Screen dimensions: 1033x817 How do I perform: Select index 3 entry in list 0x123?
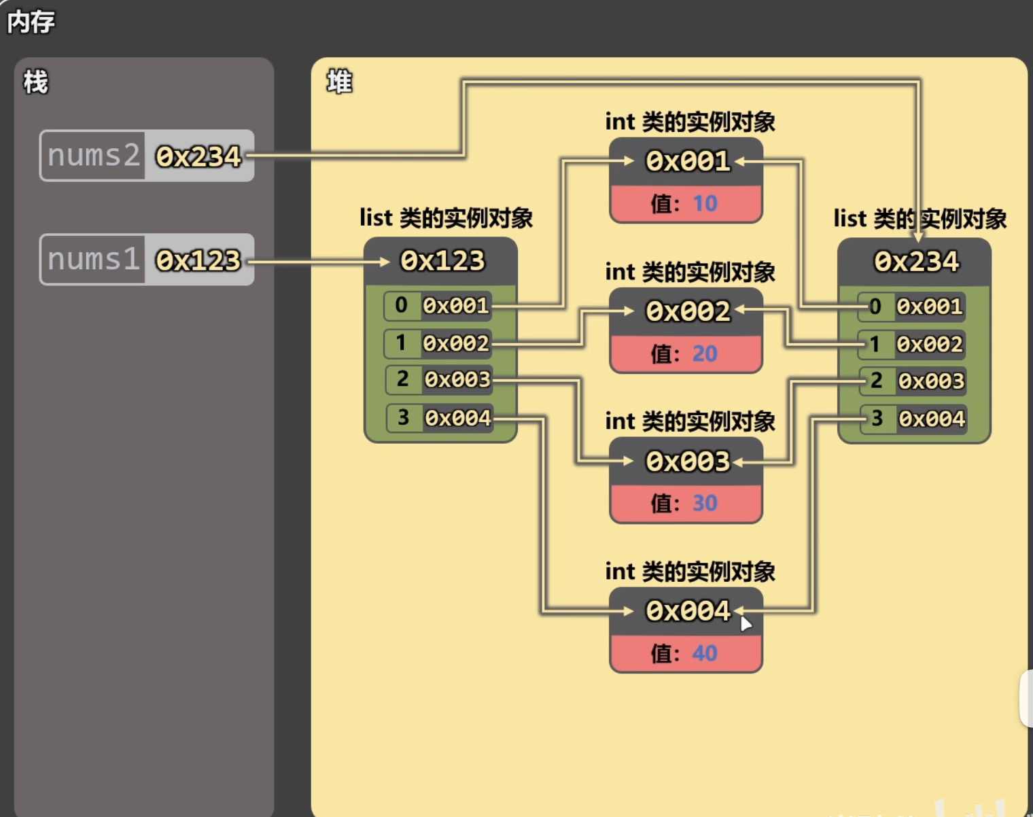click(440, 417)
